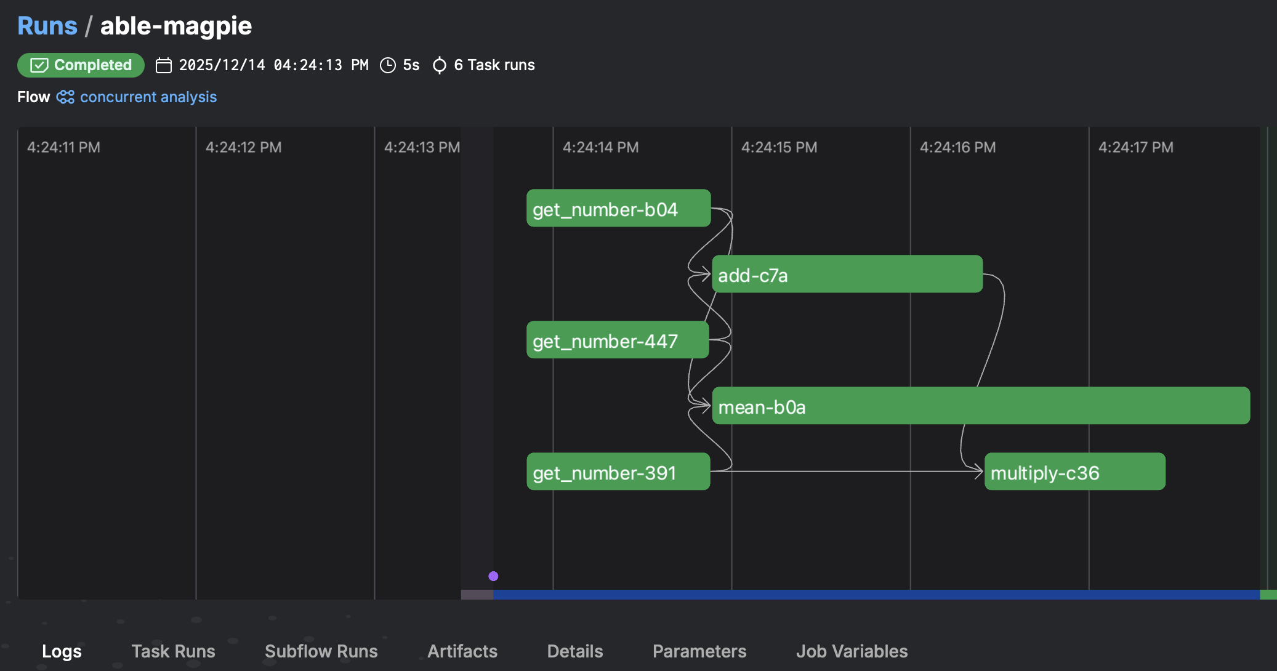Click the clock icon showing 5s duration
Image resolution: width=1277 pixels, height=671 pixels.
tap(387, 65)
